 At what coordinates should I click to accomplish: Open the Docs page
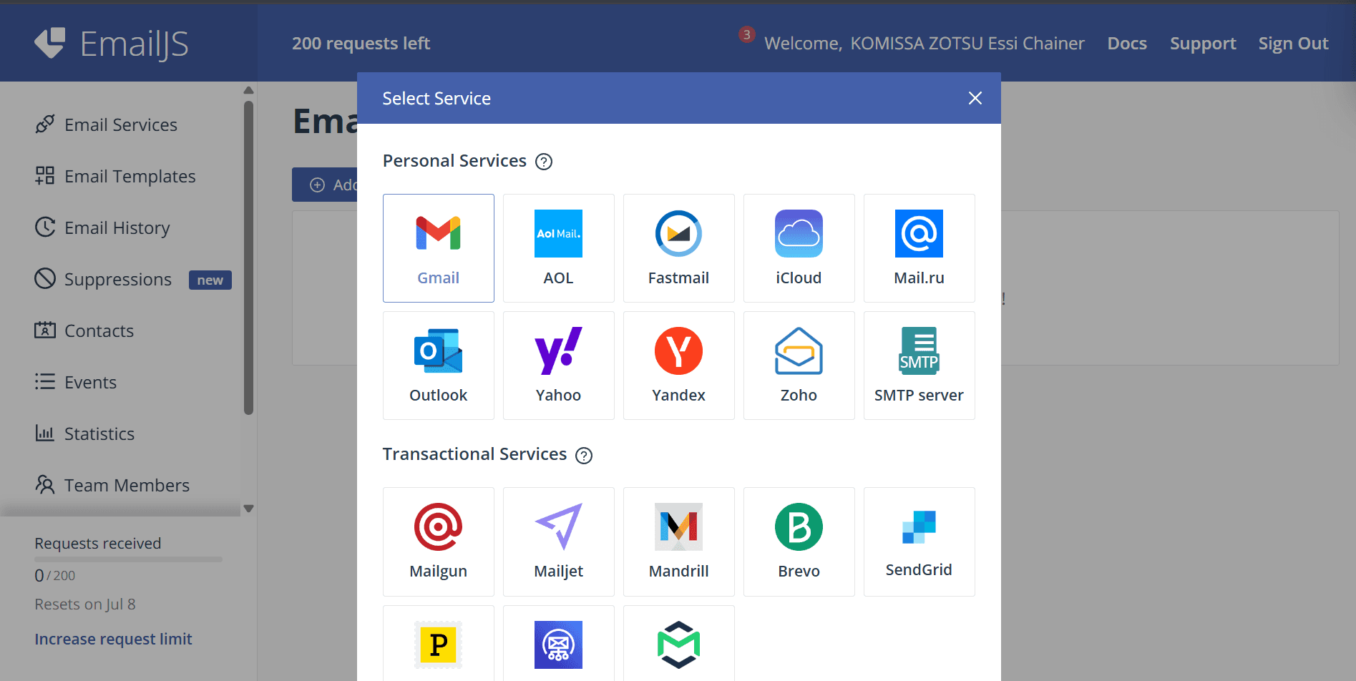1126,43
